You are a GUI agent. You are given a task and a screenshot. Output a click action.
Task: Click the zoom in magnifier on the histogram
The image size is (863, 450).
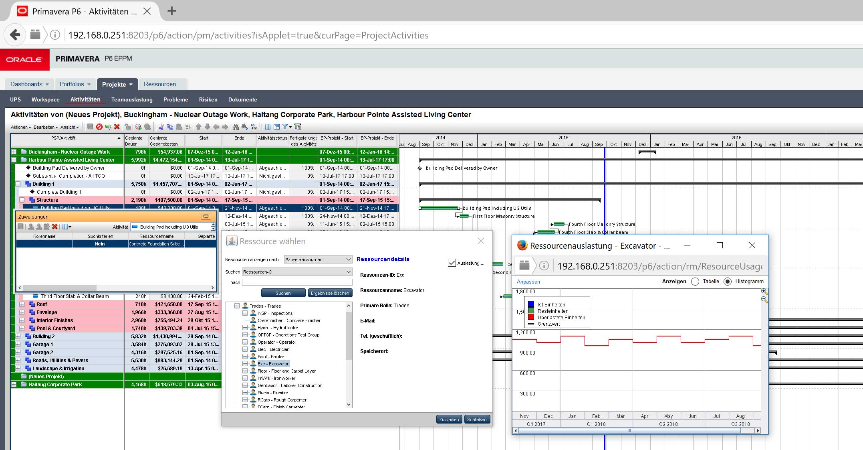click(x=764, y=292)
